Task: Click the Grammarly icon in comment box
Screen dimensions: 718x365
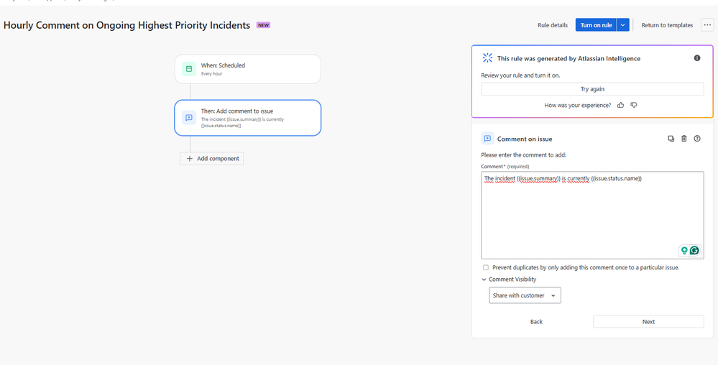Action: [x=695, y=251]
